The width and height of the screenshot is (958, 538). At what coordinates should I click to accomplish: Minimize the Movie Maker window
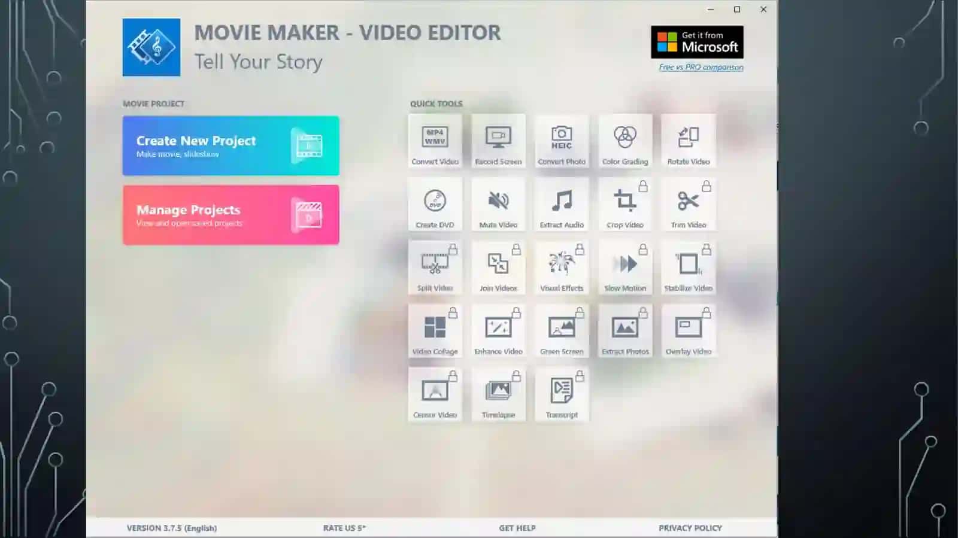pos(711,10)
